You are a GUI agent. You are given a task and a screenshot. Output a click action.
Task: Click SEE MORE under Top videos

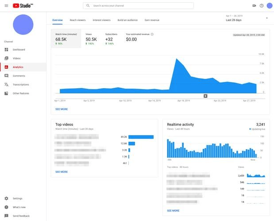tap(62, 171)
